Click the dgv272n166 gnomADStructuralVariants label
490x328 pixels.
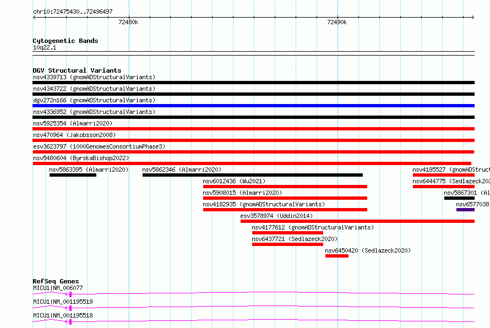(94, 100)
